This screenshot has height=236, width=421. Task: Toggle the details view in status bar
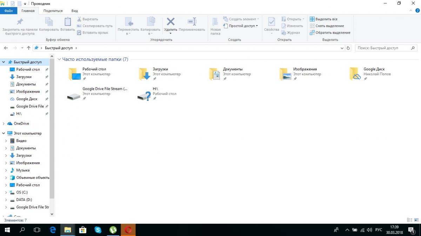409,220
